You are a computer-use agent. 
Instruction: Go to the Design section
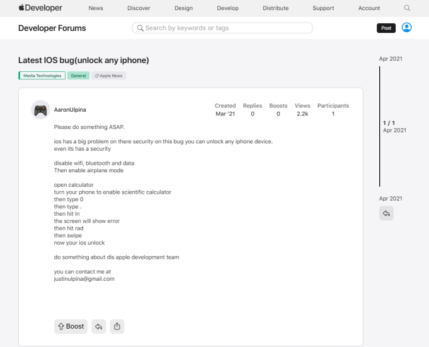183,8
